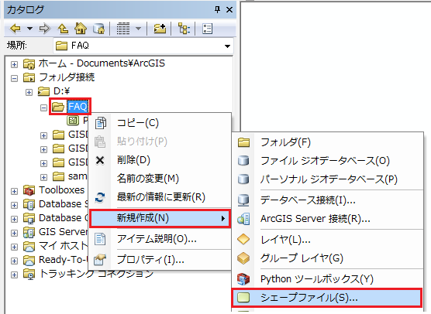Close the カタログ panel
This screenshot has height=314, width=431.
click(229, 10)
